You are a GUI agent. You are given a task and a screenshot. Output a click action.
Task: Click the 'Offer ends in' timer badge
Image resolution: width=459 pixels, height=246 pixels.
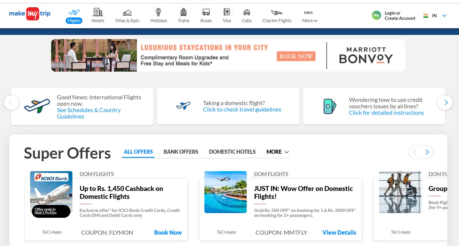click(x=51, y=211)
